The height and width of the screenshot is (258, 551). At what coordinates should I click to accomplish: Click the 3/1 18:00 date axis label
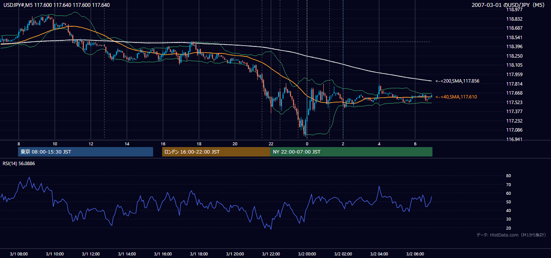coord(199,254)
